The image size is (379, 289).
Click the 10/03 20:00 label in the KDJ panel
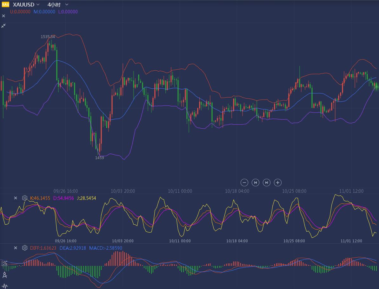click(x=123, y=241)
